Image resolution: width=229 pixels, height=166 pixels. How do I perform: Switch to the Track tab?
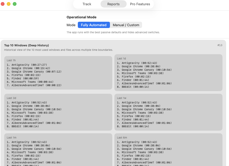[x=87, y=4]
